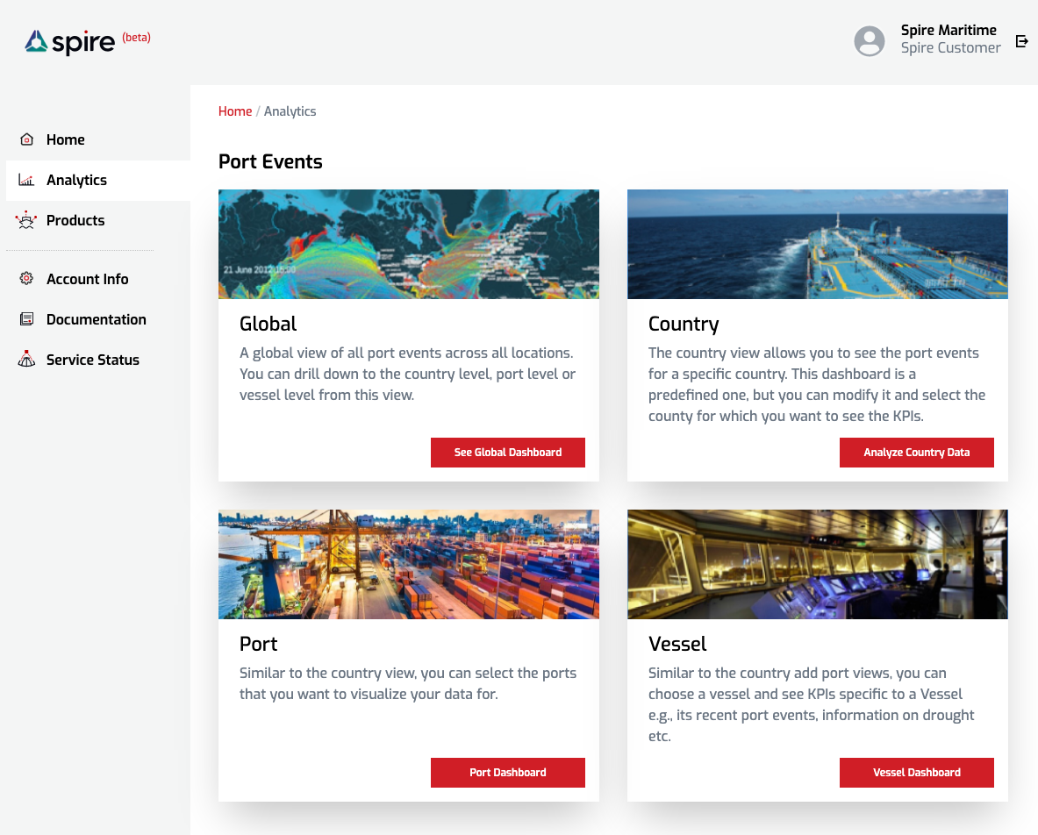
Task: Click the Home breadcrumb link
Action: click(x=235, y=111)
